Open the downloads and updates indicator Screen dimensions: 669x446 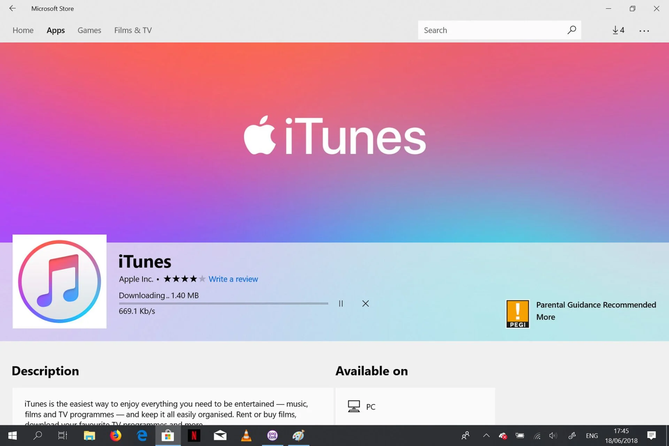click(x=618, y=30)
